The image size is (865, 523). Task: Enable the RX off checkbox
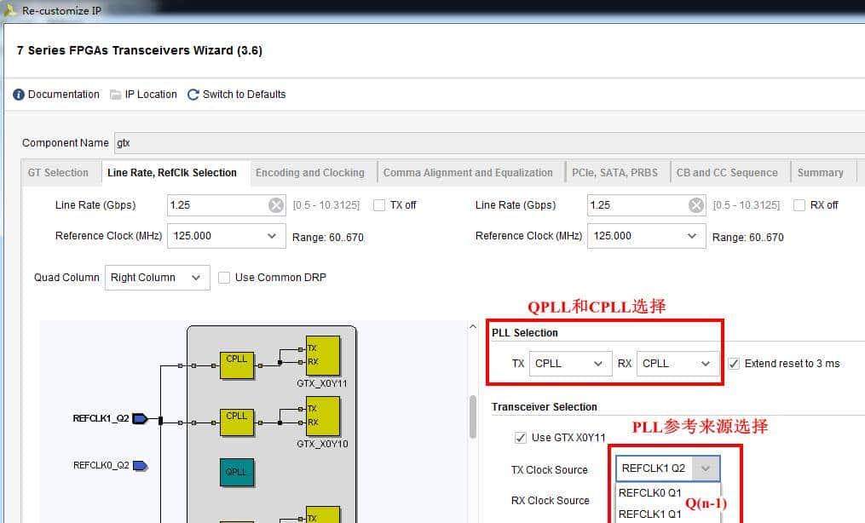click(x=799, y=205)
